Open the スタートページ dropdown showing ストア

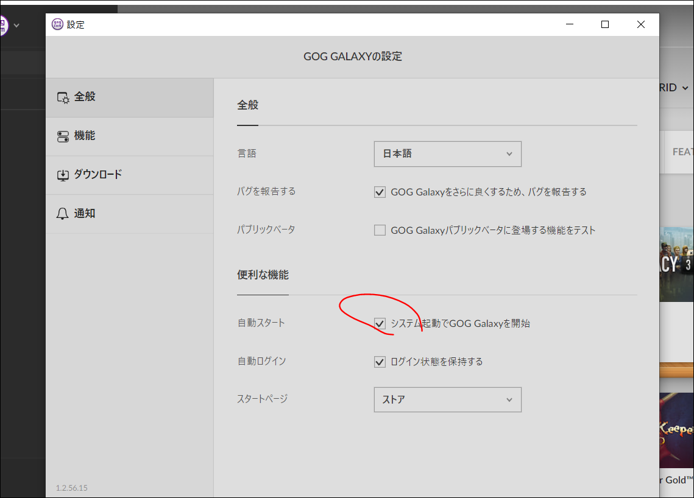point(447,400)
